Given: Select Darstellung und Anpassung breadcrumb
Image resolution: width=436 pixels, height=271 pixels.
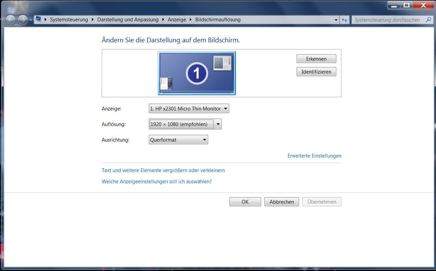Looking at the screenshot, I should [128, 20].
